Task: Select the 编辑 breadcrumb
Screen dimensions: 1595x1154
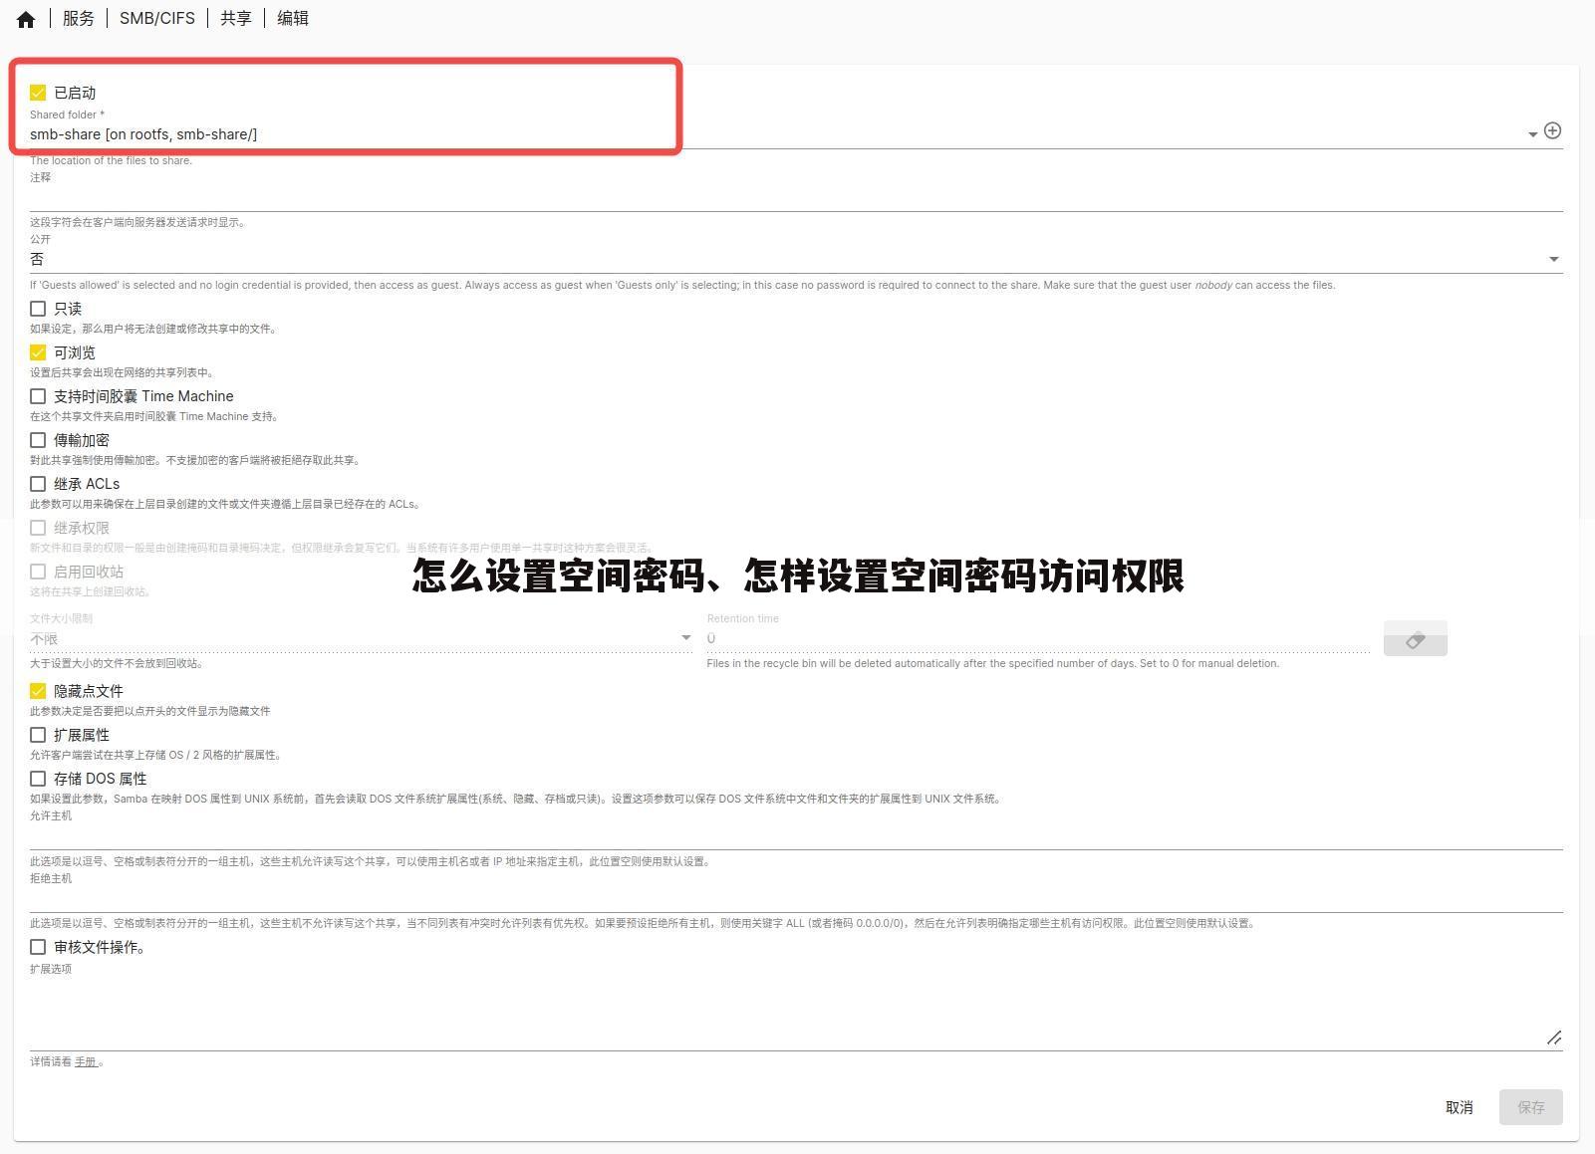Action: tap(293, 18)
